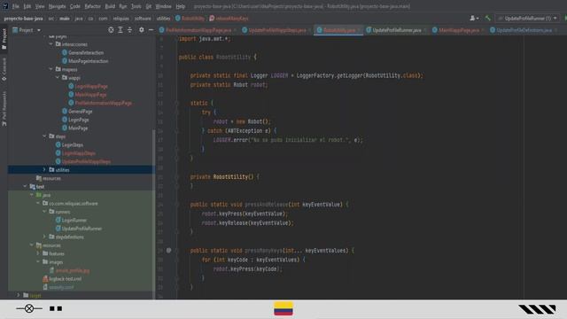This screenshot has height=319, width=567.
Task: Open the Window menu
Action: point(163,6)
